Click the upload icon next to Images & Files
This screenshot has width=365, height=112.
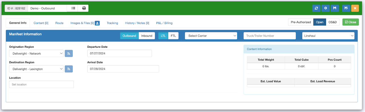pos(97,23)
